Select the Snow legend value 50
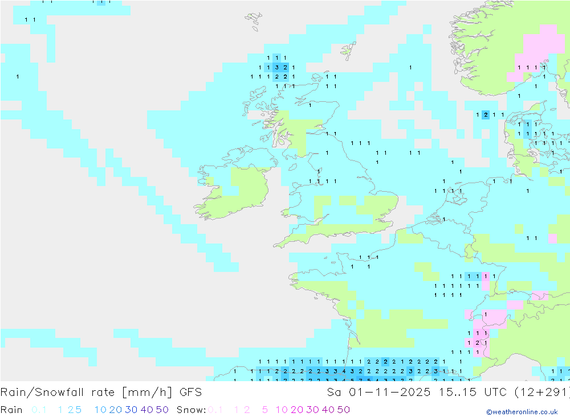This screenshot has height=417, width=570. 344,410
